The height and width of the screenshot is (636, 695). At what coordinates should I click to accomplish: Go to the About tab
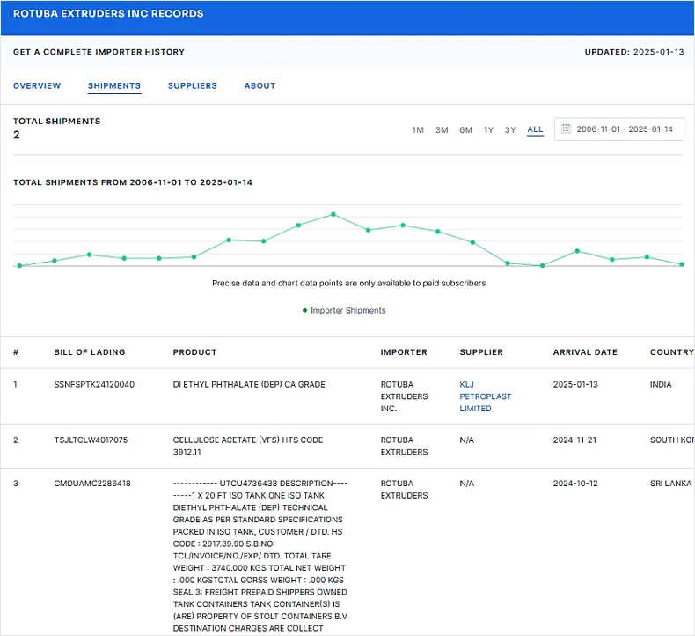click(x=260, y=86)
